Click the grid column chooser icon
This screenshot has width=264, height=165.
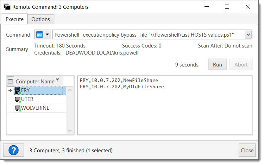coord(11,81)
